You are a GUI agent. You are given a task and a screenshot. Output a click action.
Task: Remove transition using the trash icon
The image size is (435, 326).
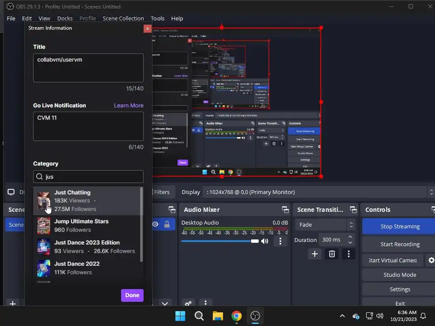(332, 254)
